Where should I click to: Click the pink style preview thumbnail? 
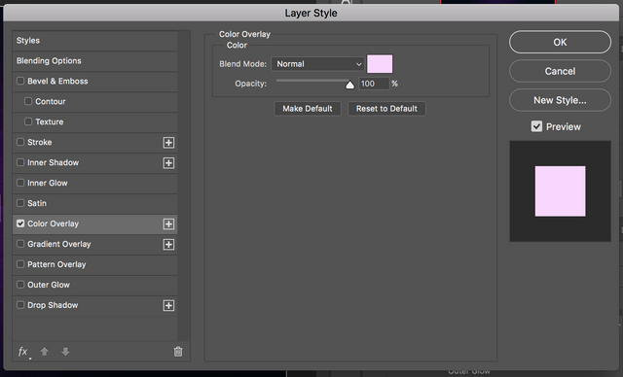(x=560, y=191)
